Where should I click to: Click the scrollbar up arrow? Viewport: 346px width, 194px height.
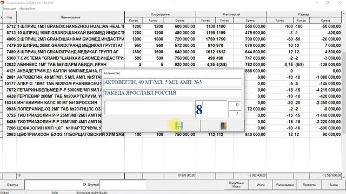pyautogui.click(x=344, y=13)
